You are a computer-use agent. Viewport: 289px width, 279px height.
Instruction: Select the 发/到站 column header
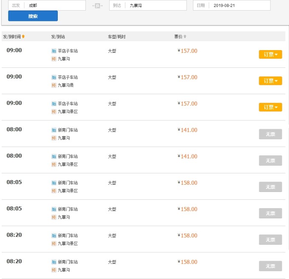coord(58,37)
